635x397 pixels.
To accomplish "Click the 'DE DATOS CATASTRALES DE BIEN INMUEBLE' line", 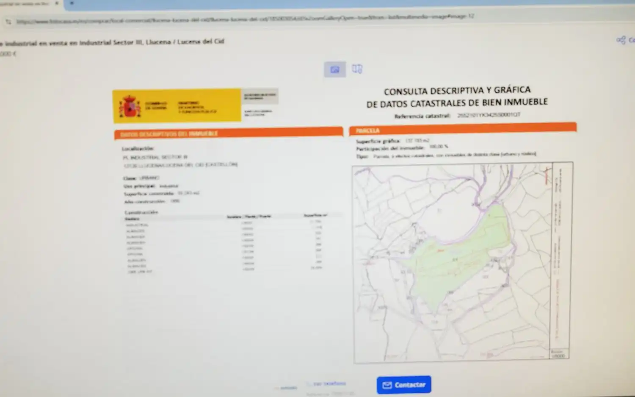I will [x=457, y=103].
